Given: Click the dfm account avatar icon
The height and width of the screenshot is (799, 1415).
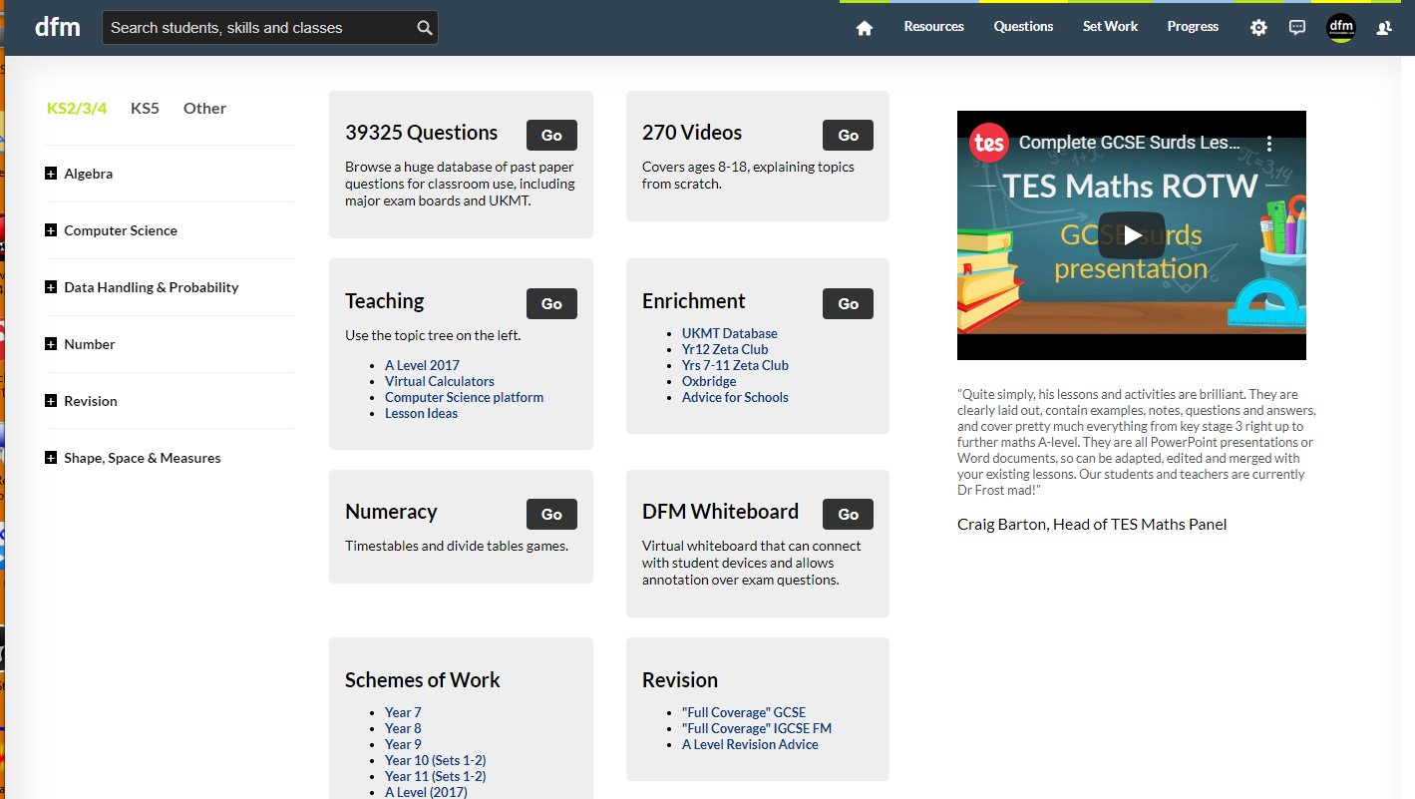Looking at the screenshot, I should coord(1341,27).
